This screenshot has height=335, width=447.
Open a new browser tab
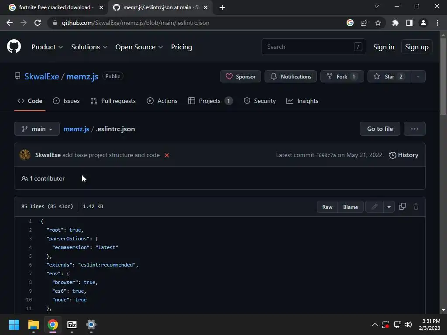pyautogui.click(x=222, y=7)
